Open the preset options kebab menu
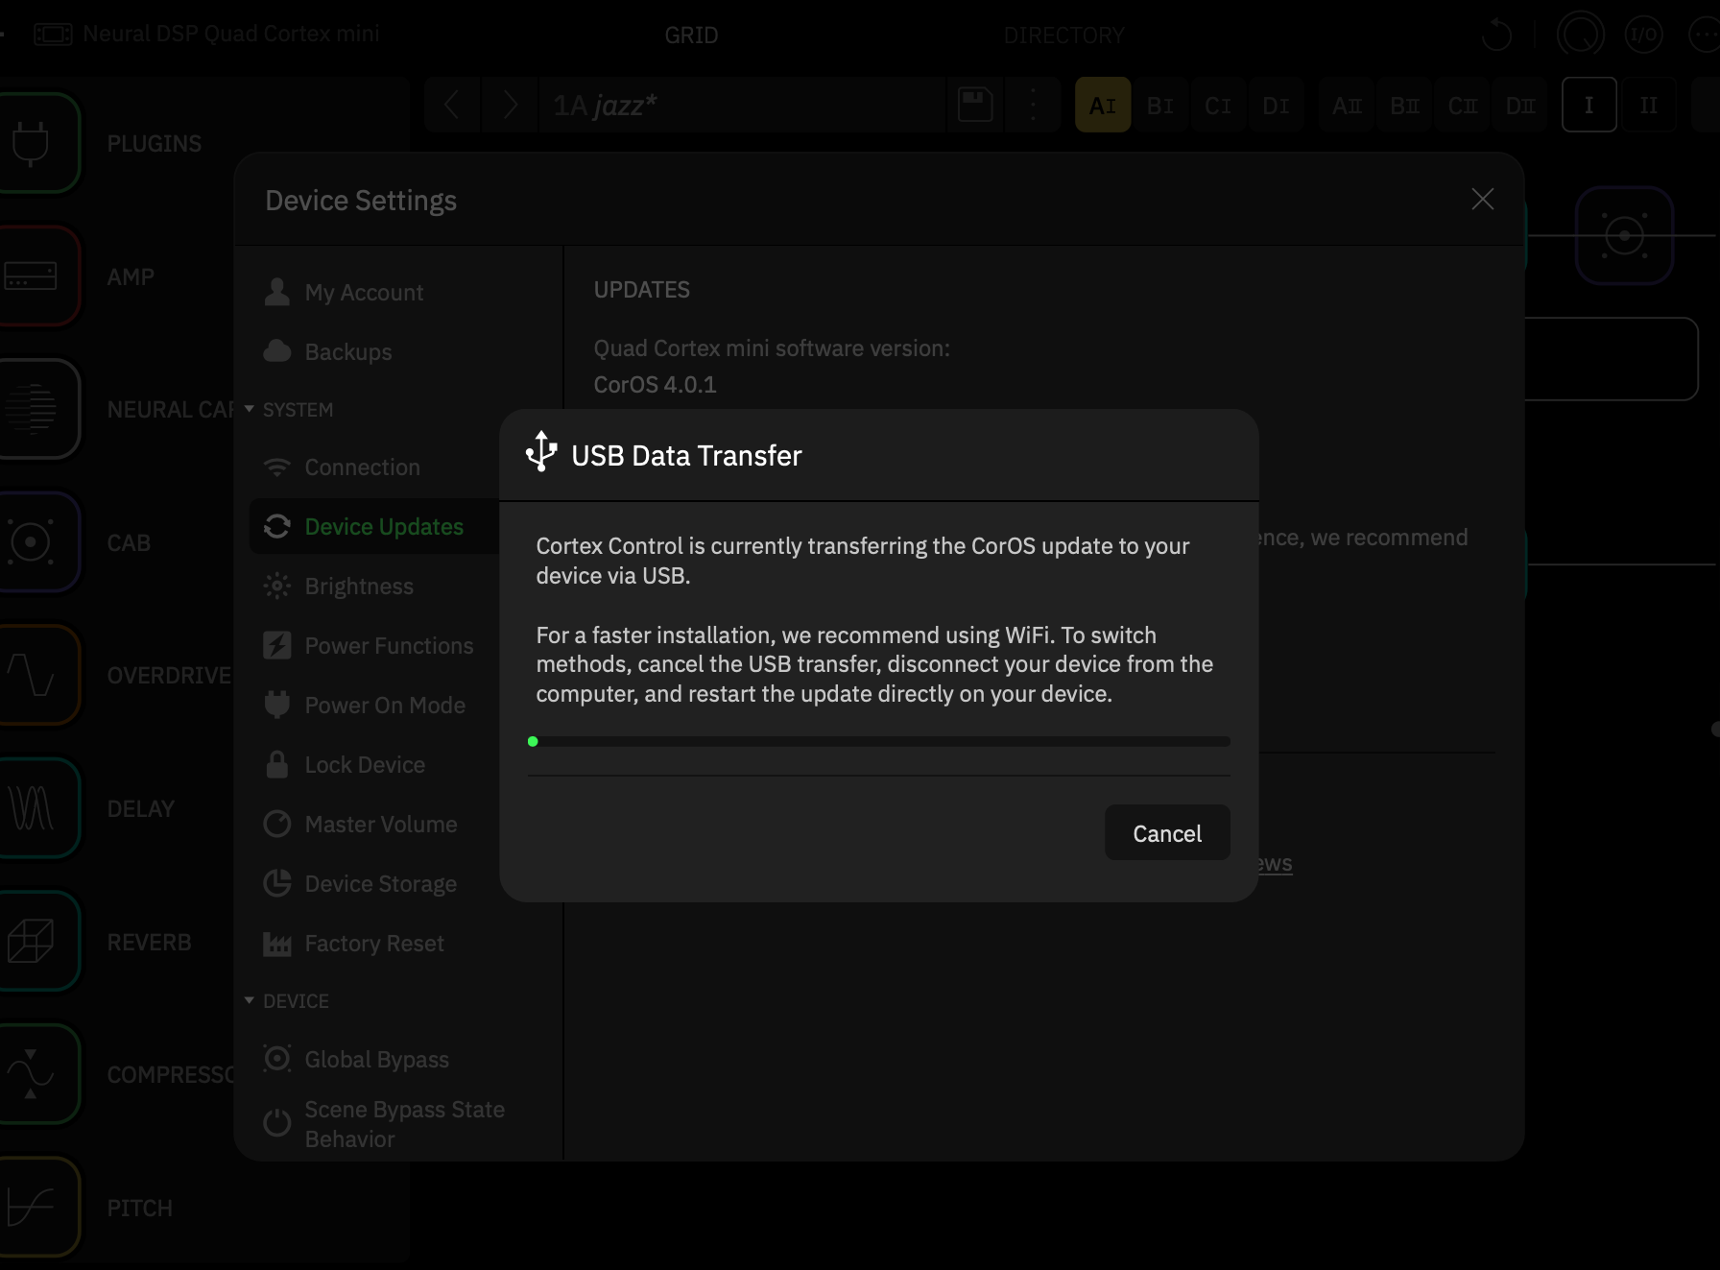This screenshot has width=1720, height=1270. coord(1033,105)
